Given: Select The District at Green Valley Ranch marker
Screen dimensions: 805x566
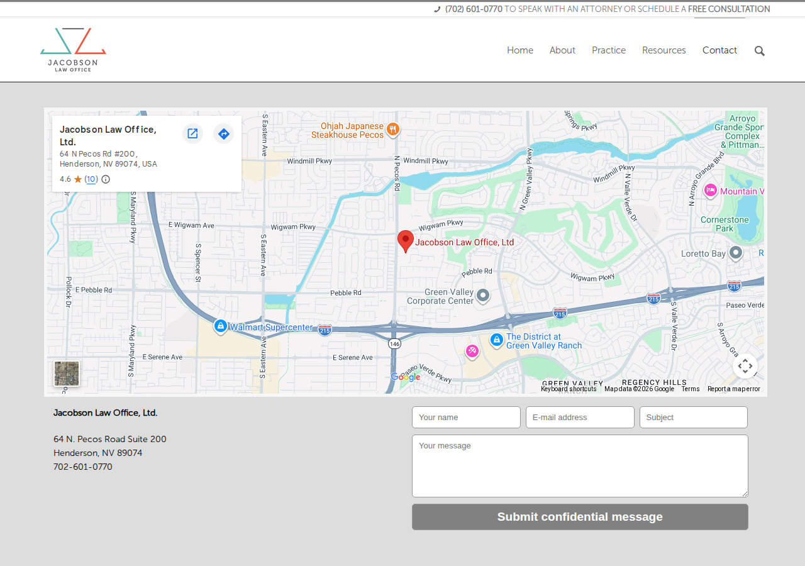Looking at the screenshot, I should point(497,340).
